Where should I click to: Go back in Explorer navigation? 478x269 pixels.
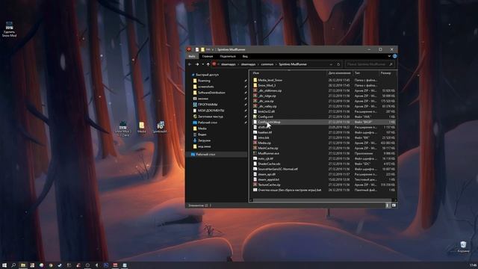coord(190,64)
